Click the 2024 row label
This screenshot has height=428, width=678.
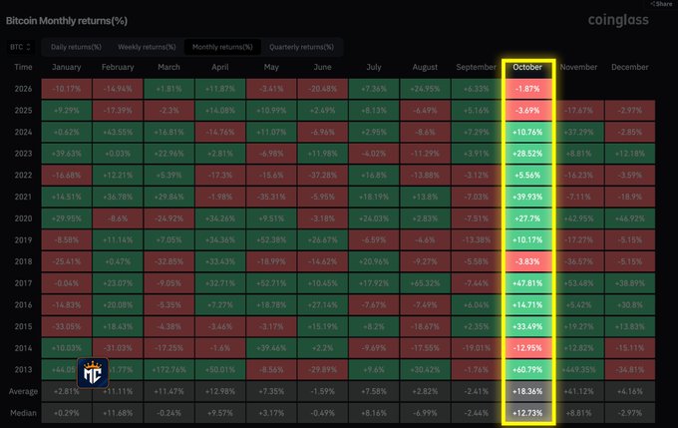click(23, 132)
